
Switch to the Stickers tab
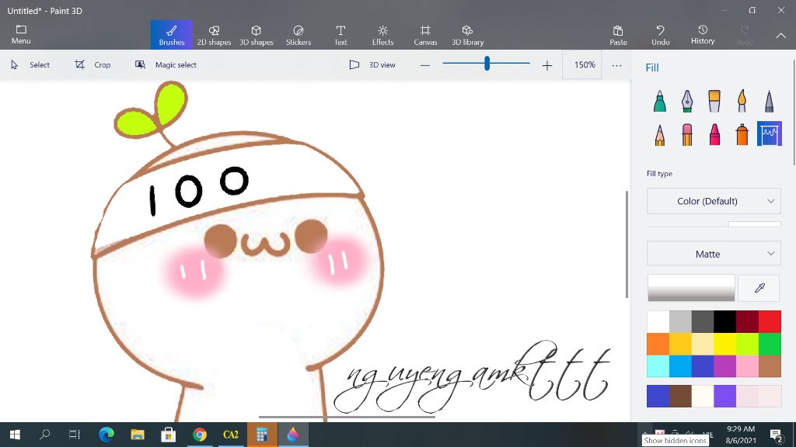point(298,34)
